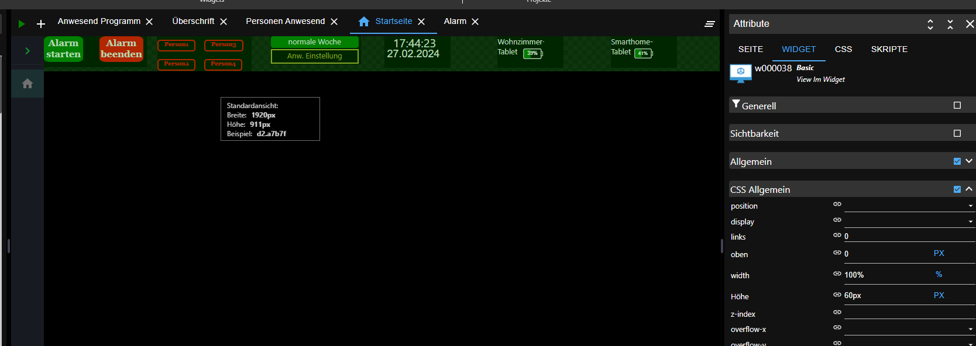Tick the Sichtbarkeit checkbox

(x=957, y=133)
